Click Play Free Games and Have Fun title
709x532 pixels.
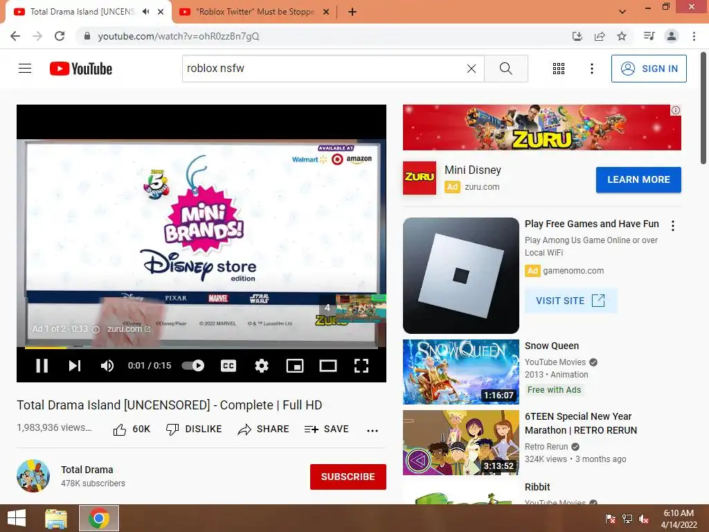tap(591, 224)
